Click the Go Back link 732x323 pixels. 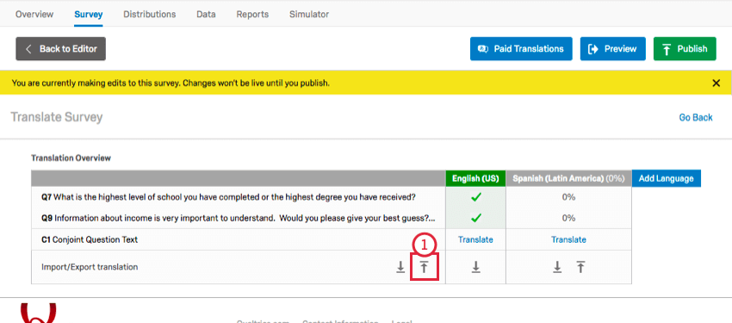(696, 118)
